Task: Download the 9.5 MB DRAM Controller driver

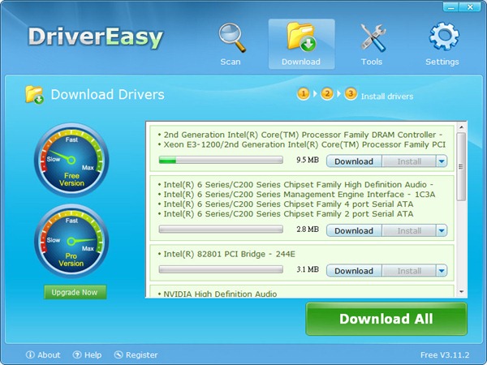Action: (x=354, y=161)
